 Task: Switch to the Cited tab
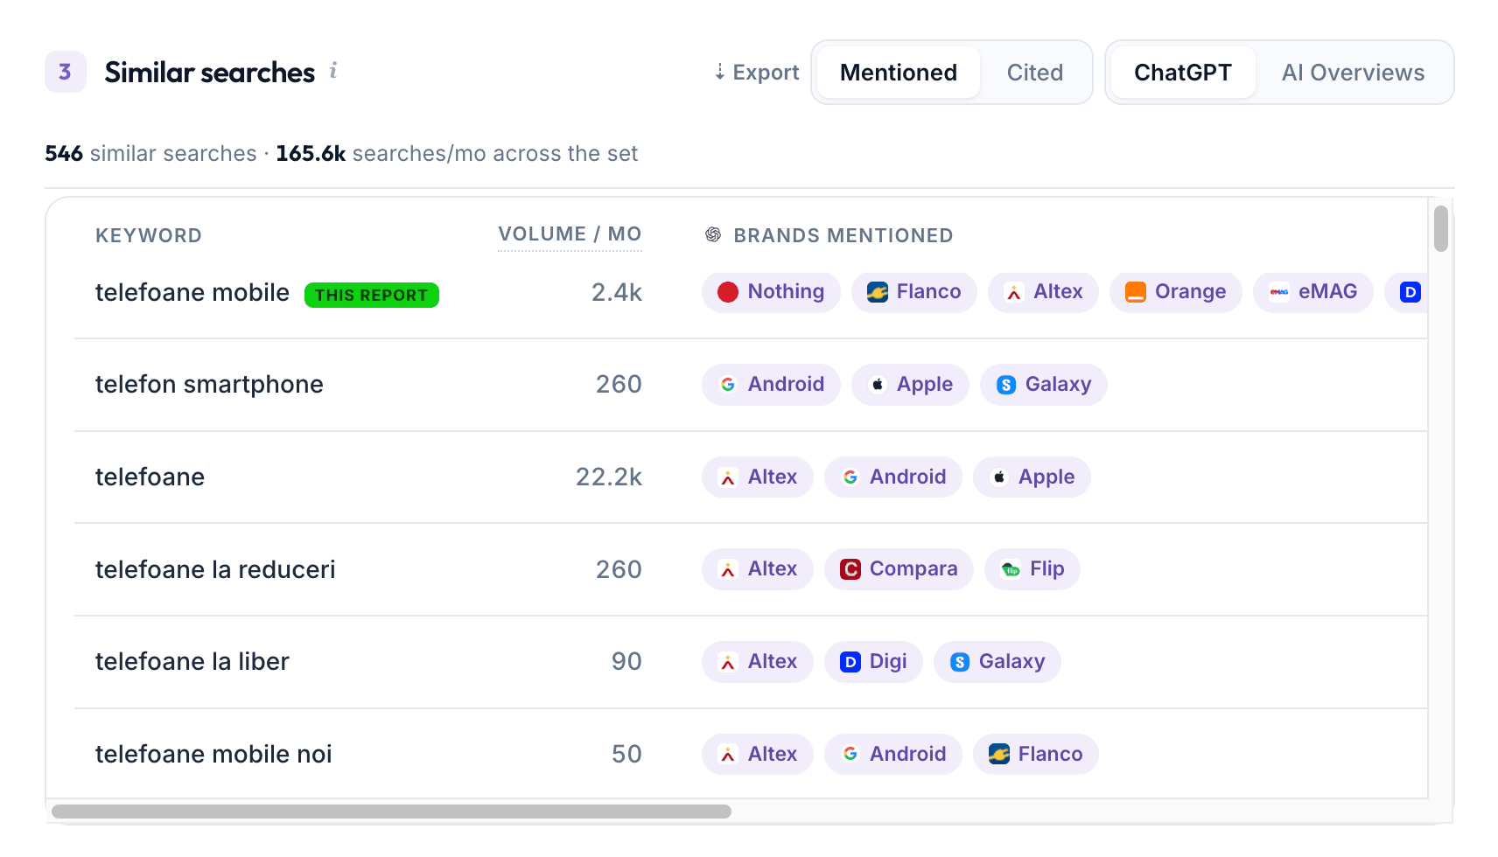[x=1035, y=73]
